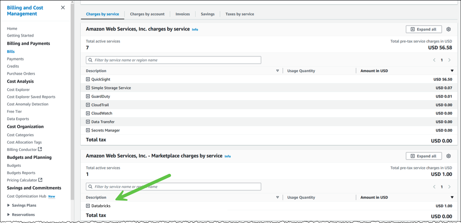461x223 pixels.
Task: Sort AWS charges by Description column arrow
Action: pyautogui.click(x=278, y=71)
